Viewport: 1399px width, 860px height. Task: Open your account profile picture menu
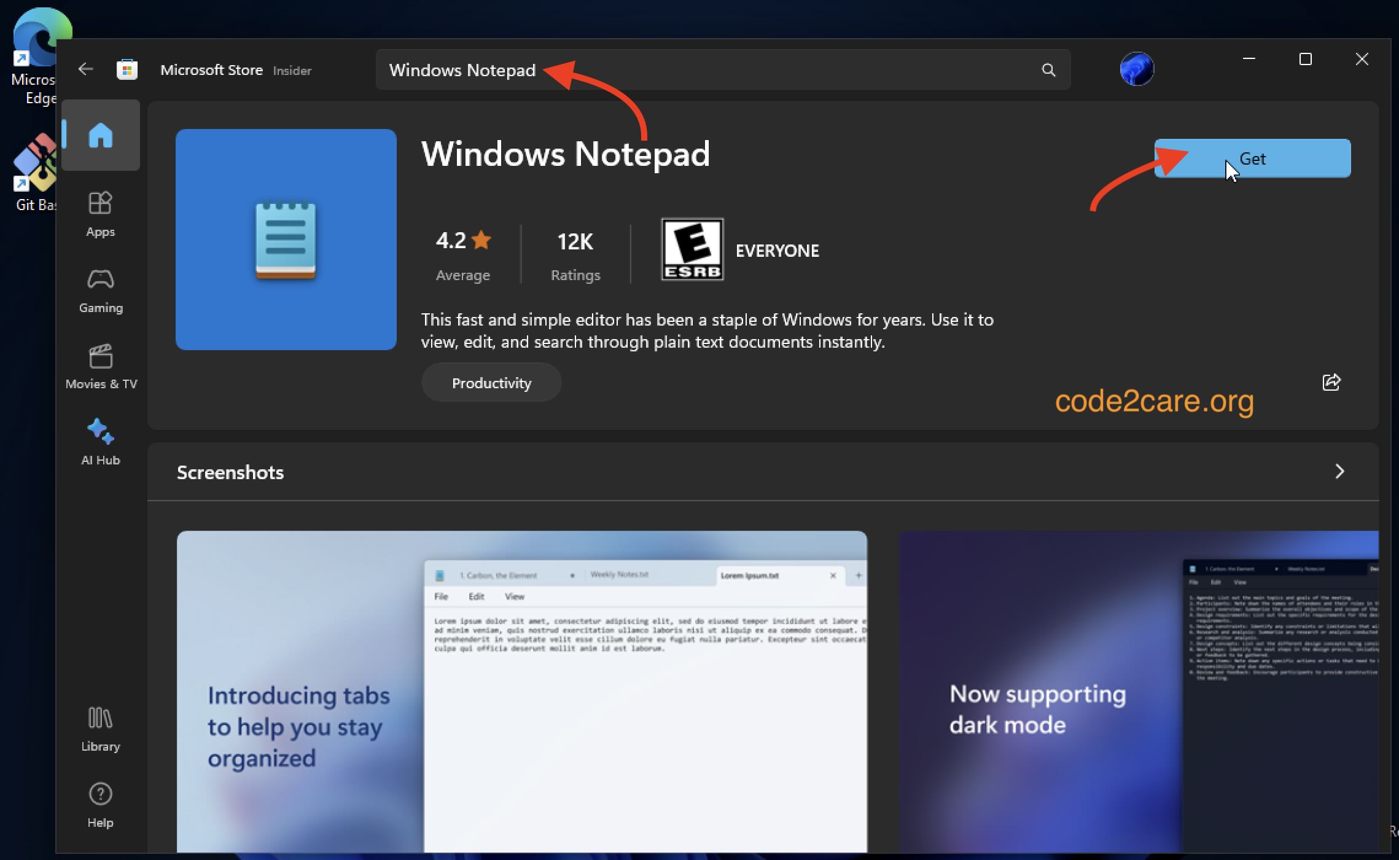(x=1137, y=69)
